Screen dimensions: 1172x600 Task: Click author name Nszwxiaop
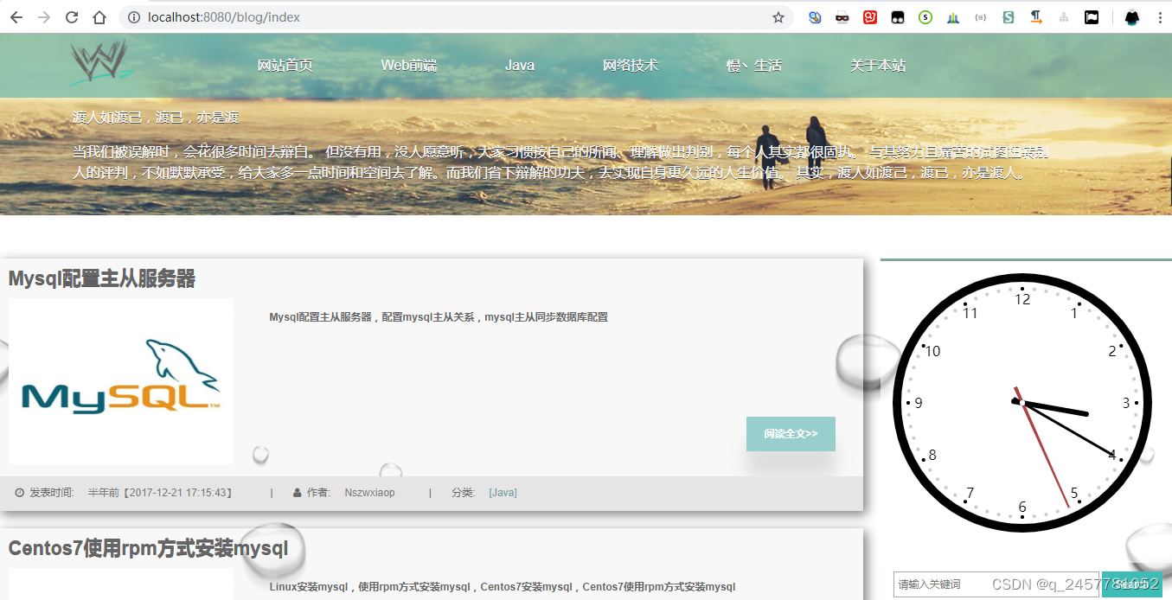click(x=369, y=493)
